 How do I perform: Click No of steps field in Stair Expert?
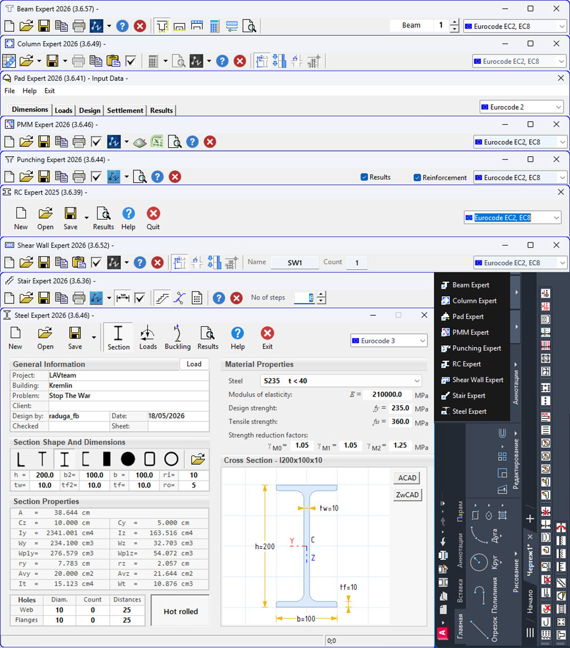click(305, 298)
